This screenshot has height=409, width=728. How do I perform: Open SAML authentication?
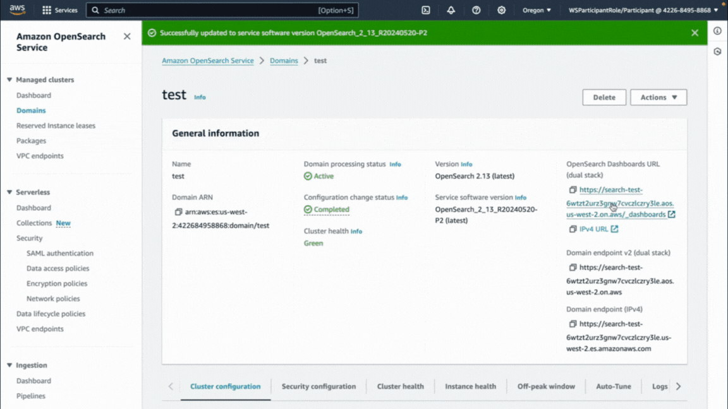(x=60, y=253)
